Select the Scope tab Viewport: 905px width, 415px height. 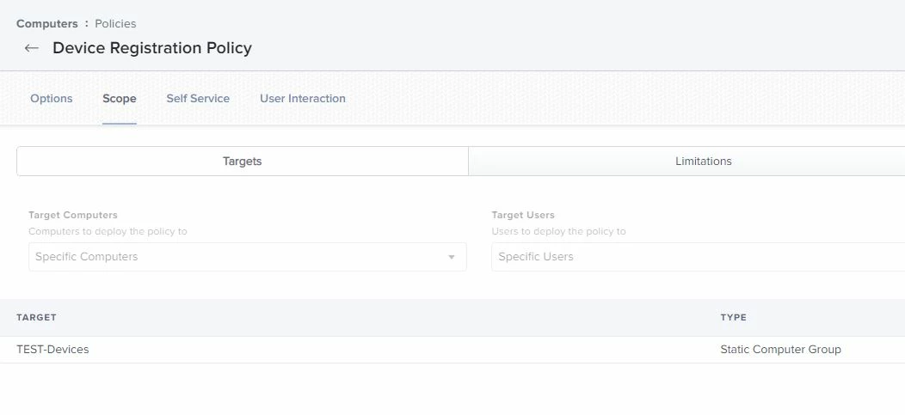coord(120,99)
